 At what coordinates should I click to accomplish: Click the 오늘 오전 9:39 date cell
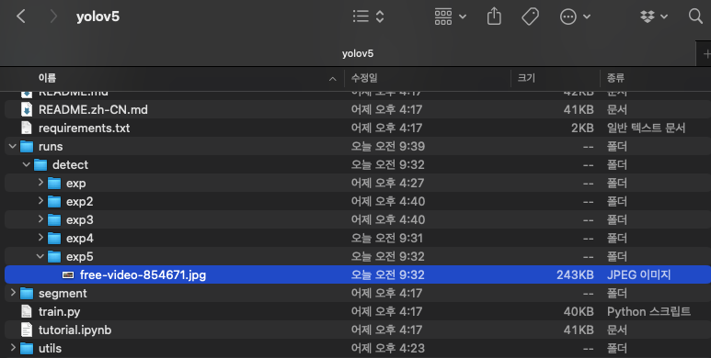[x=388, y=147]
